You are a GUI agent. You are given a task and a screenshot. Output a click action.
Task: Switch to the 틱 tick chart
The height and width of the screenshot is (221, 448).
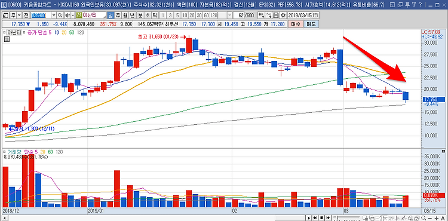pos(155,15)
